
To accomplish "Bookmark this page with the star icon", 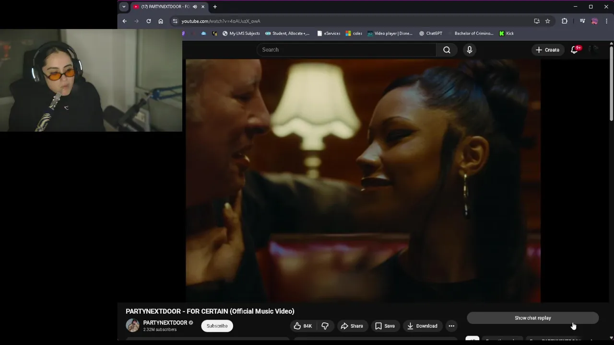I will 547,21.
